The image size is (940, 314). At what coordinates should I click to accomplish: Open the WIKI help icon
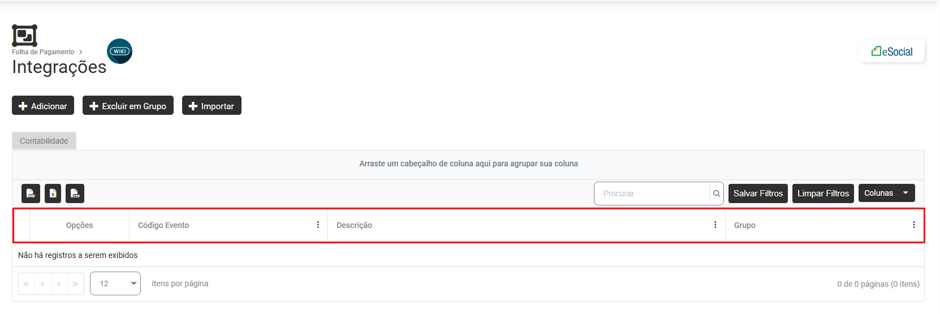tap(119, 51)
